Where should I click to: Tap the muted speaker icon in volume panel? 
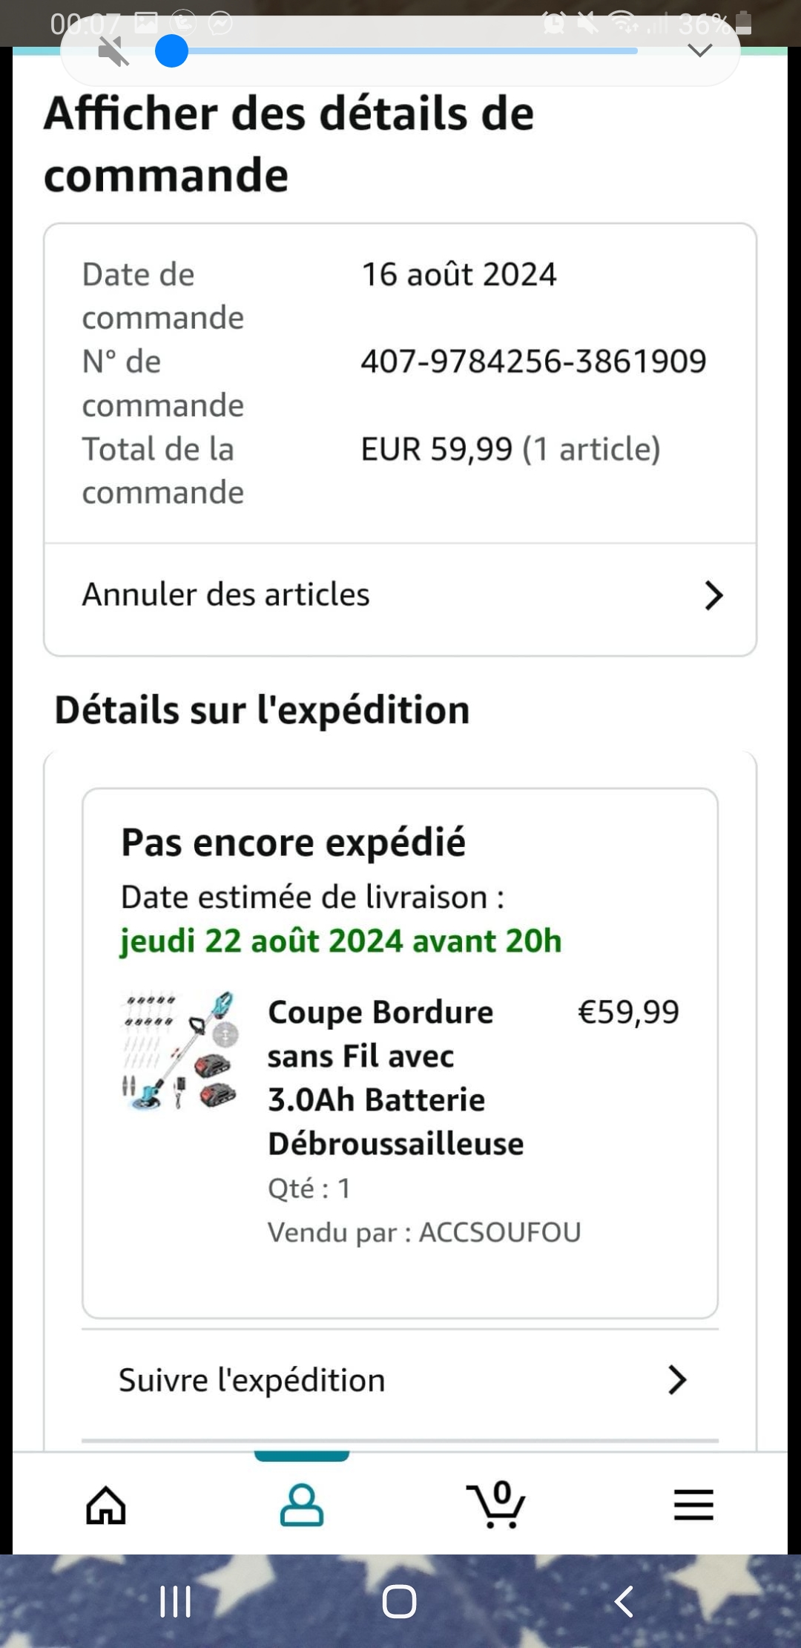(113, 52)
